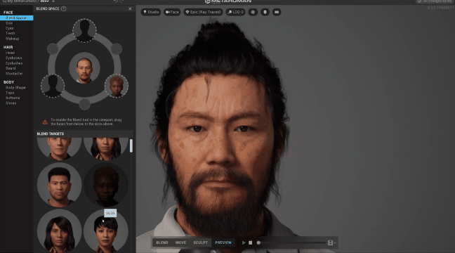Open the Tops clothing settings

pyautogui.click(x=10, y=93)
